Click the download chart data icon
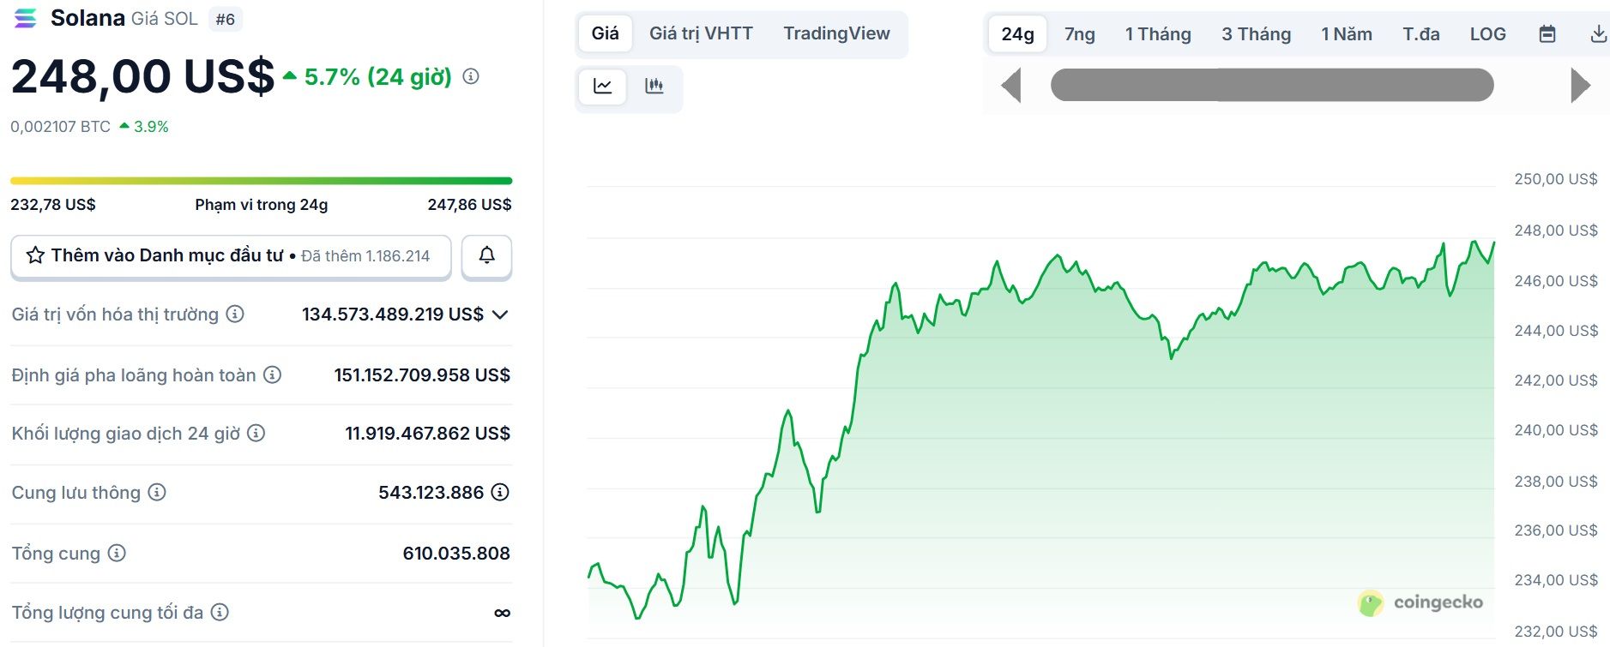This screenshot has width=1610, height=647. click(x=1598, y=34)
